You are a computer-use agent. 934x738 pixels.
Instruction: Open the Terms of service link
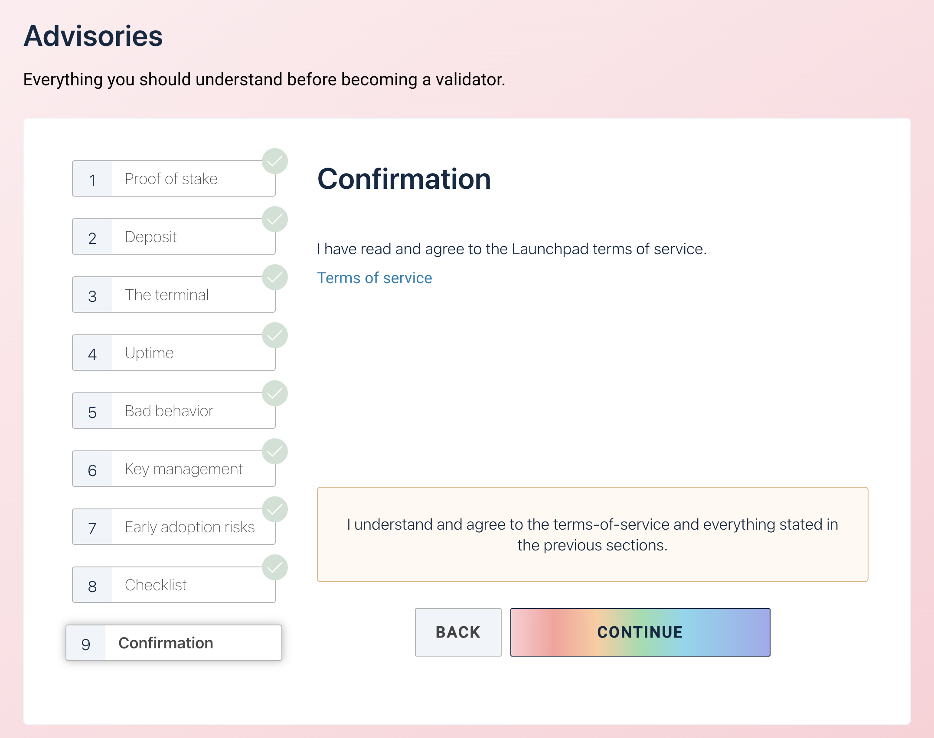(x=374, y=278)
